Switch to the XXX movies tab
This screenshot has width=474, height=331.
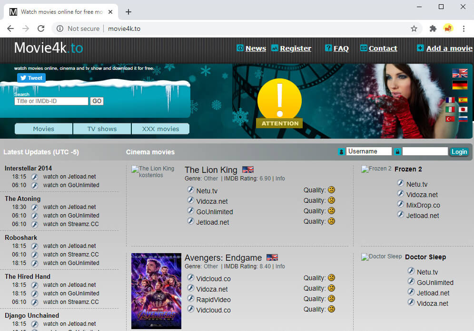160,129
